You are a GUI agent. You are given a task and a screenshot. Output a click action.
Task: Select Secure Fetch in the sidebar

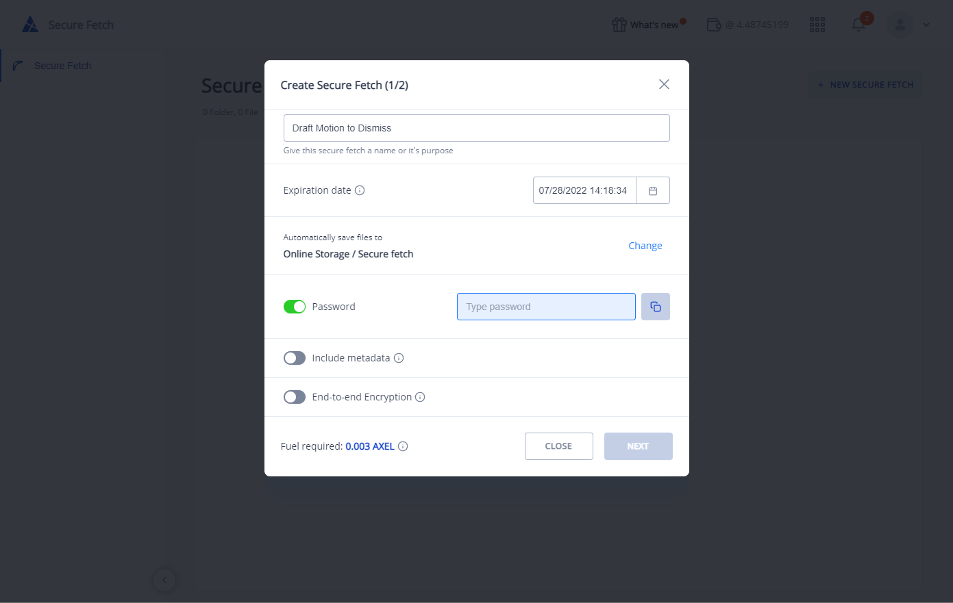click(62, 66)
